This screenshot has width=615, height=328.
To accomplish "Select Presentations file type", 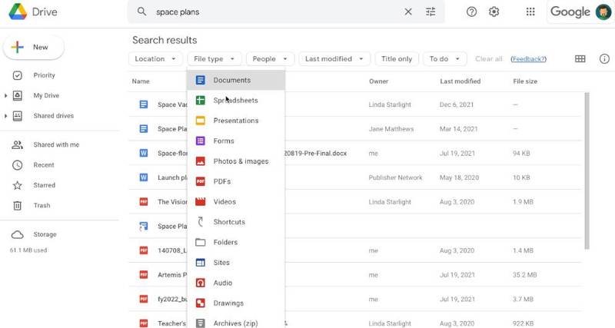I will pos(236,121).
